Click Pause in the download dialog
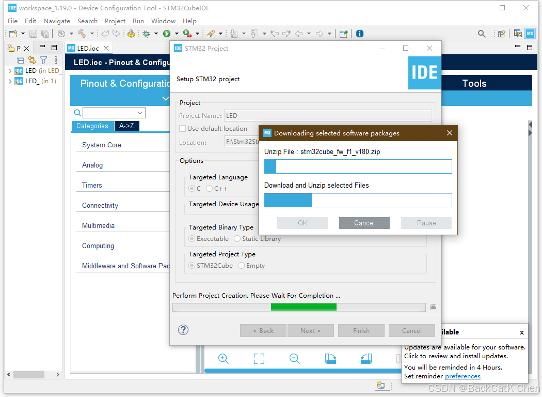542x397 pixels. coord(426,223)
